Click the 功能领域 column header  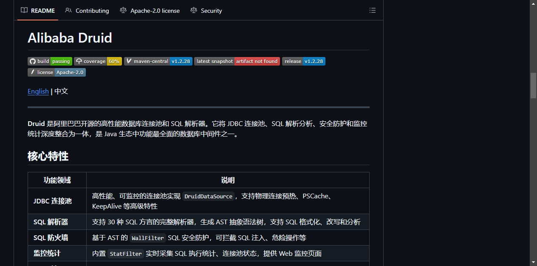[x=57, y=180]
